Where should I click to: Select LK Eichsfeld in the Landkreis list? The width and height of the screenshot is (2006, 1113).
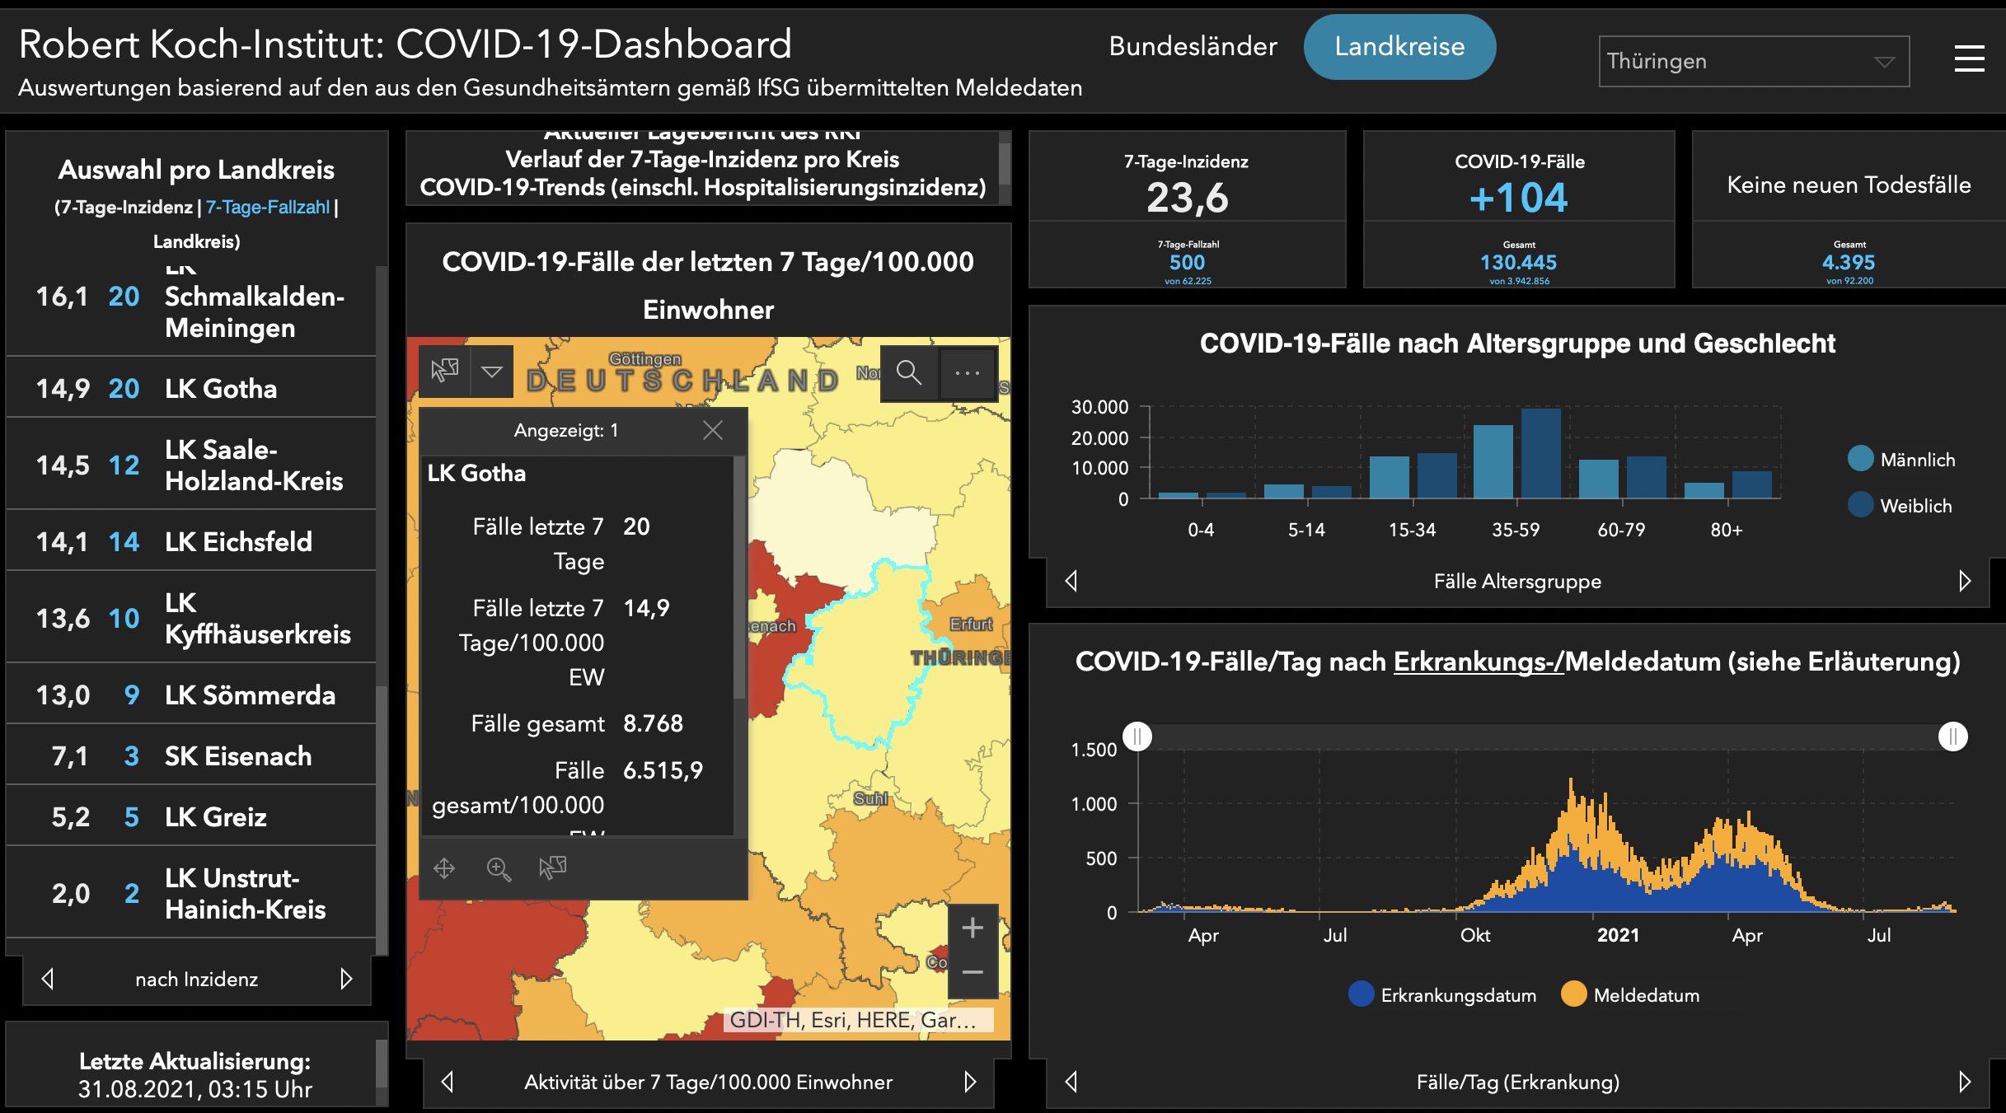(x=191, y=541)
